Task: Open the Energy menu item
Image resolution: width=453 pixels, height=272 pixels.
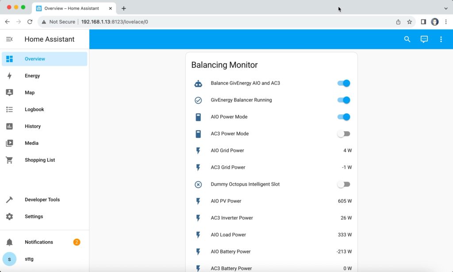Action: pos(45,76)
